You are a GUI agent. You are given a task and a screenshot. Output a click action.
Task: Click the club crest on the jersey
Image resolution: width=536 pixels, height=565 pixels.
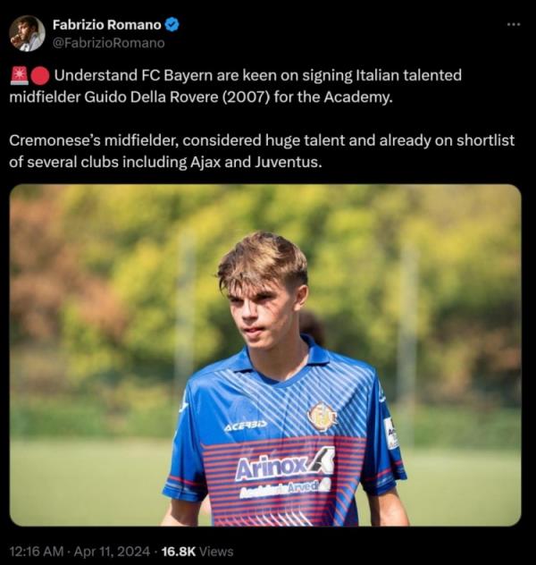tap(322, 417)
